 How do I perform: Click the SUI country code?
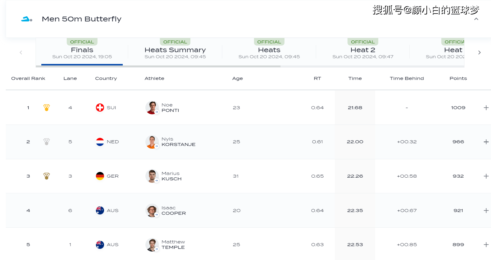[x=111, y=108]
